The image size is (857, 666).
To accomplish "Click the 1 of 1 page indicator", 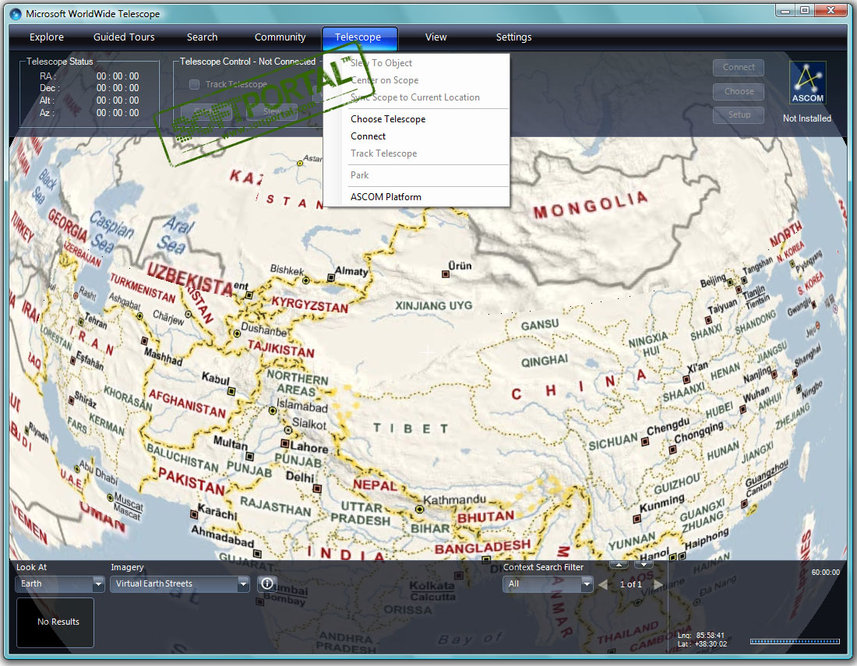I will [631, 584].
